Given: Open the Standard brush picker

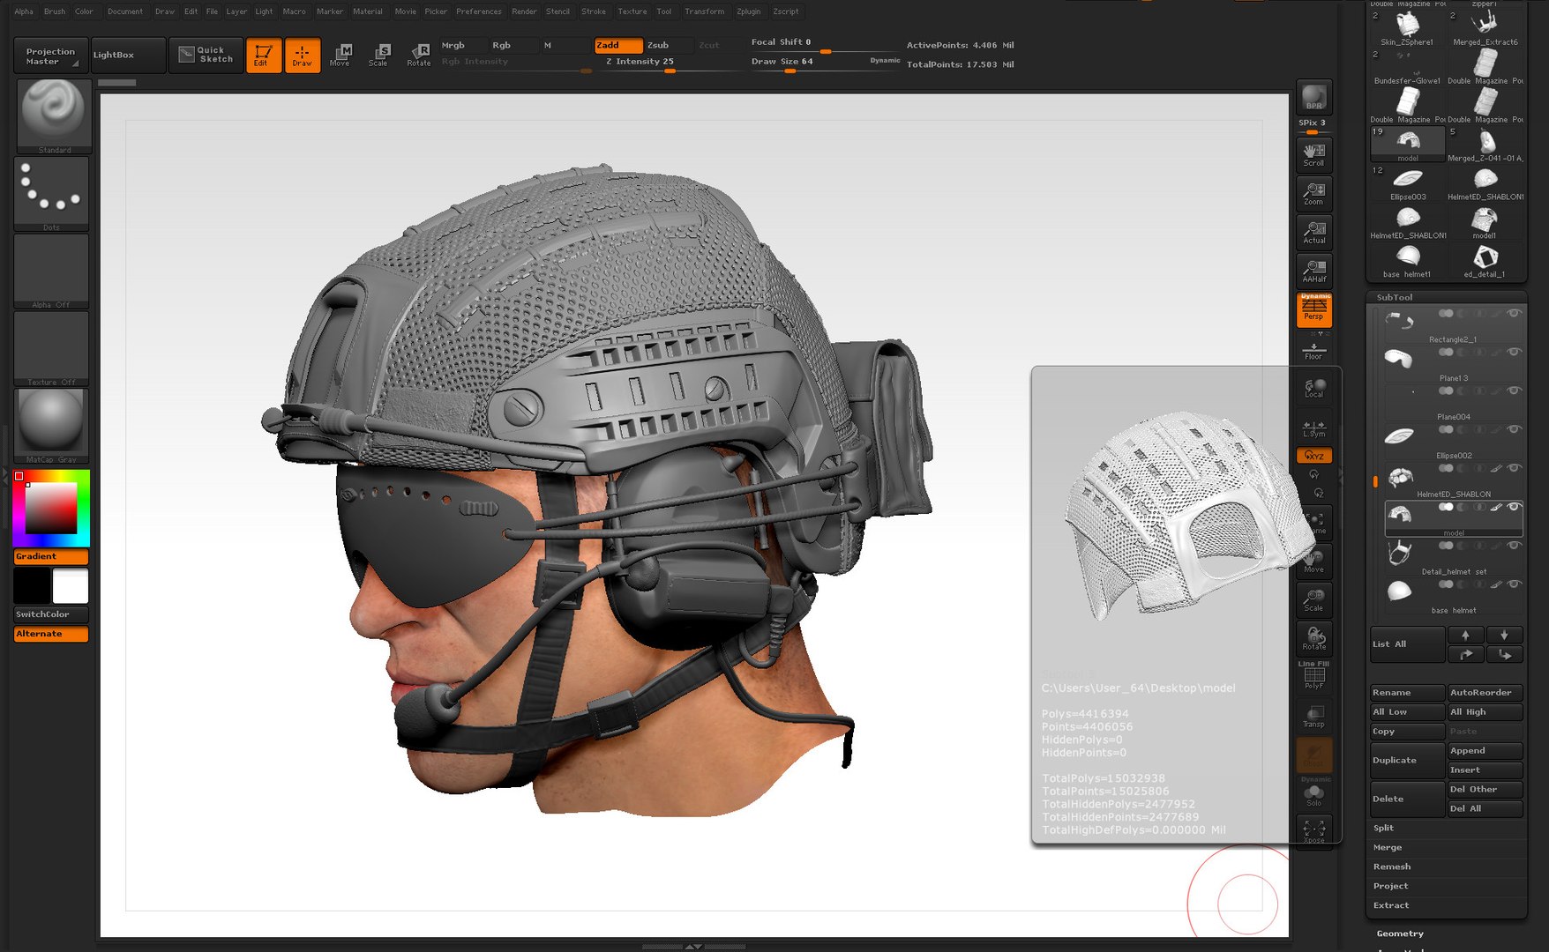Looking at the screenshot, I should pos(54,116).
